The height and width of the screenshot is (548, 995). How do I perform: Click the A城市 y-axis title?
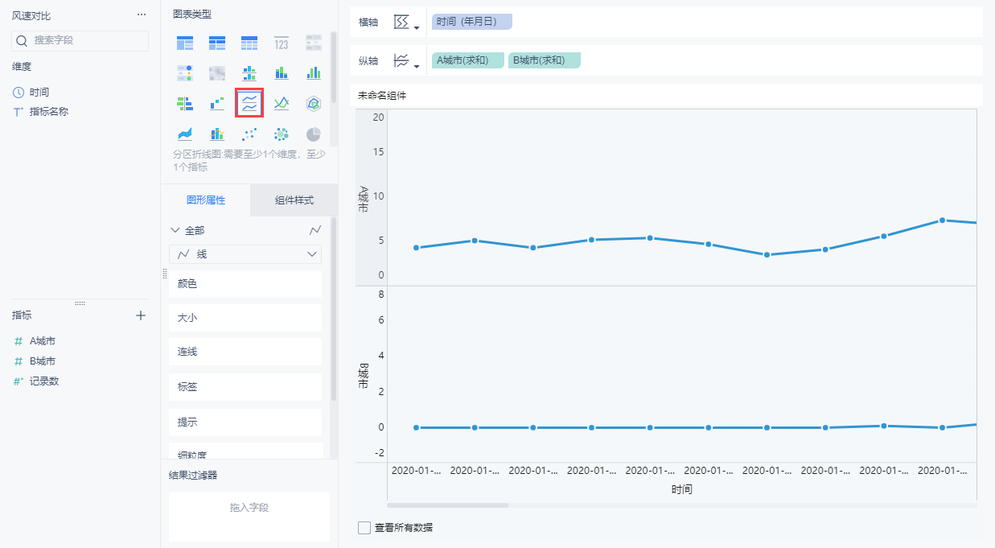coord(364,199)
